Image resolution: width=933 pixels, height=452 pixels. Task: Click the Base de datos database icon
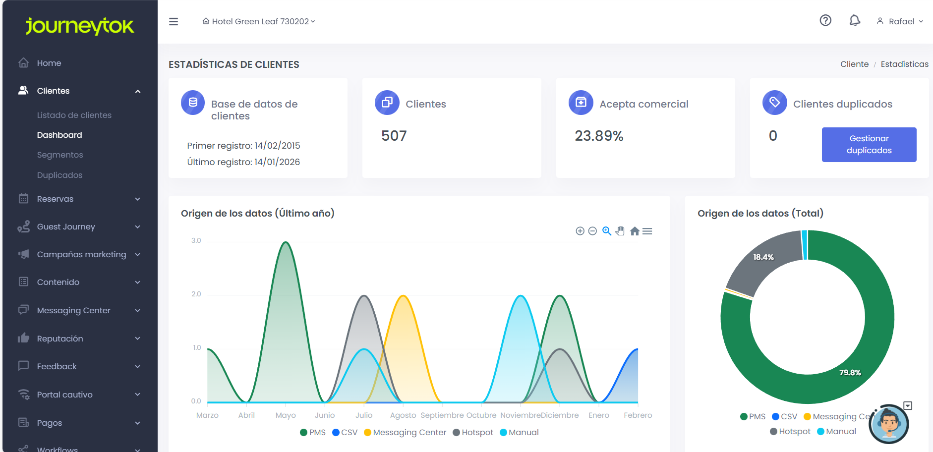193,103
